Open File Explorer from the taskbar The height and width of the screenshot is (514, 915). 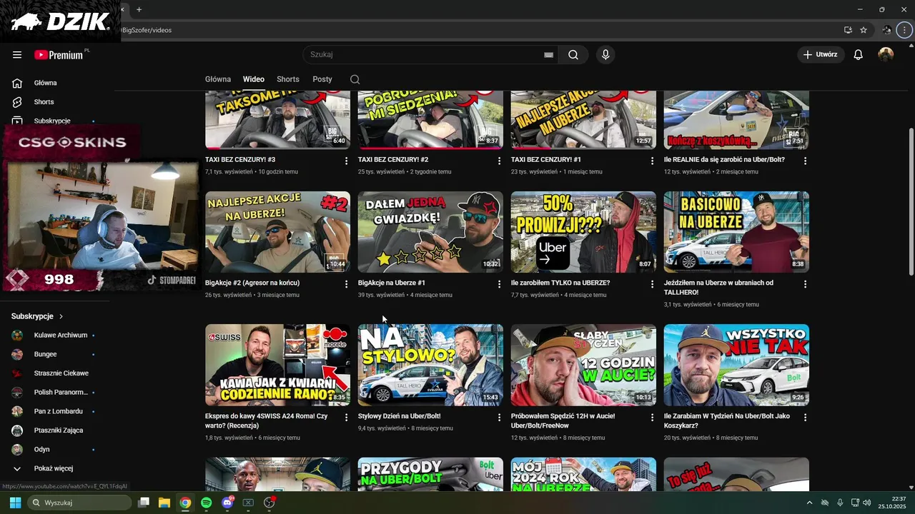(164, 503)
